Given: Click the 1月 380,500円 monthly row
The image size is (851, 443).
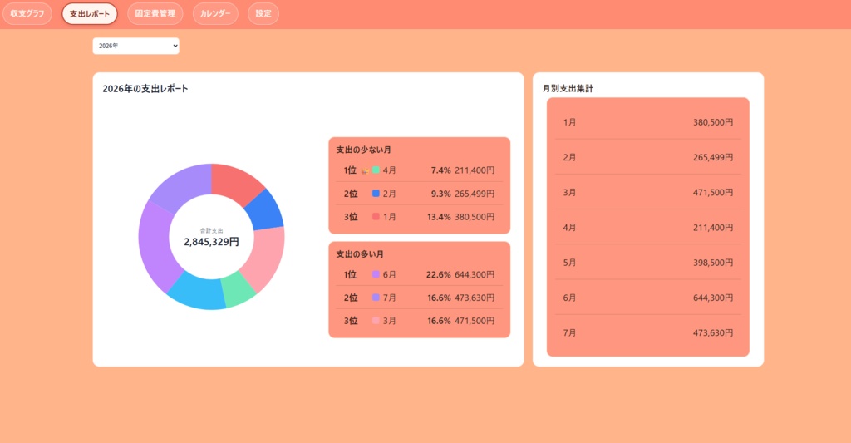Looking at the screenshot, I should coord(648,122).
